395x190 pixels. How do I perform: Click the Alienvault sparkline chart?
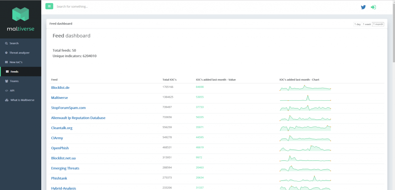(305, 118)
